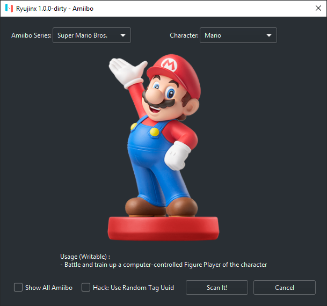Click the "Battle and train up" usage description line
This screenshot has height=306, width=327.
[x=164, y=265]
